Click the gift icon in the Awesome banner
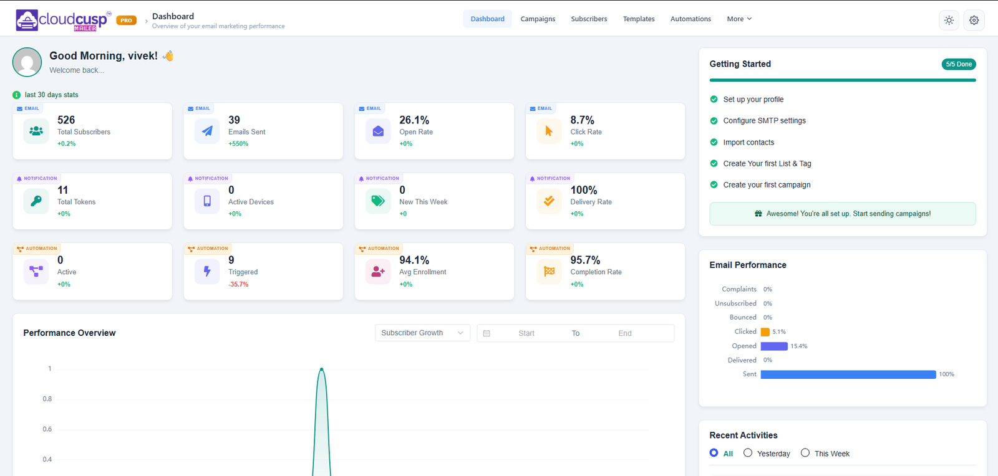Image resolution: width=998 pixels, height=476 pixels. 758,214
